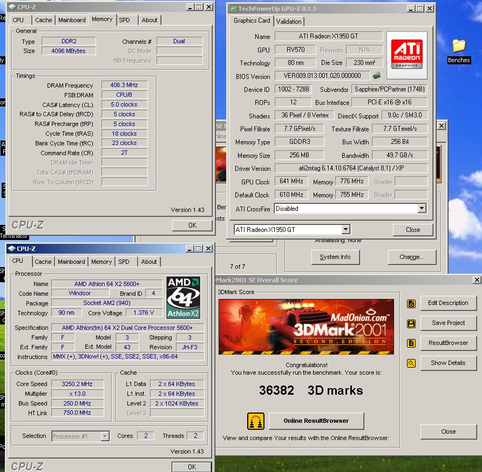
Task: Click the floppy icon beside Save Project
Action: 411,324
